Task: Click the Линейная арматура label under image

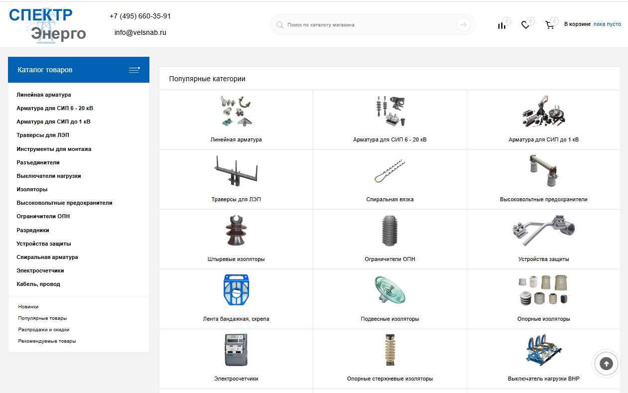Action: point(236,139)
